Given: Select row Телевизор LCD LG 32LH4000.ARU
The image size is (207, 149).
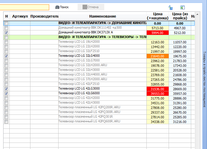Looking at the screenshot, I should [99, 75].
